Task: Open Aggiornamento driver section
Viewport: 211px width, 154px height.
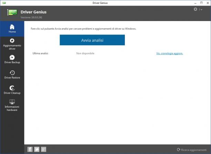Action: (12, 44)
